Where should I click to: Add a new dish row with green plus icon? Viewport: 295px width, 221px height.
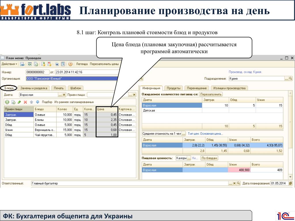(x=7, y=102)
